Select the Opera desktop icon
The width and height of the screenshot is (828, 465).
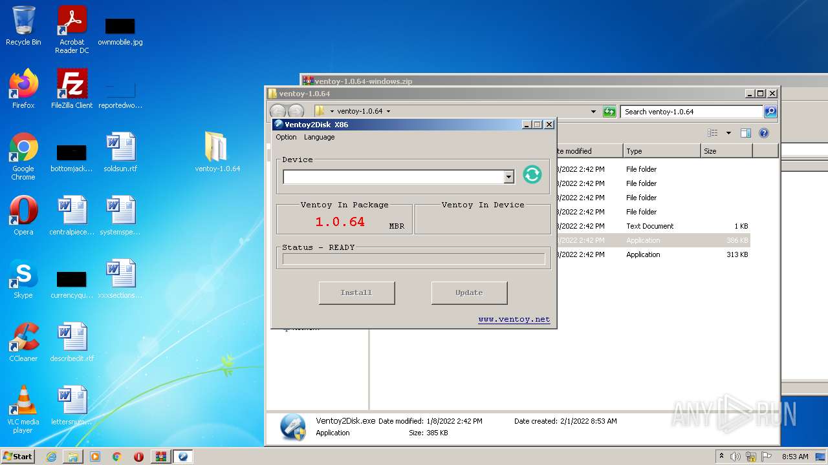[23, 216]
